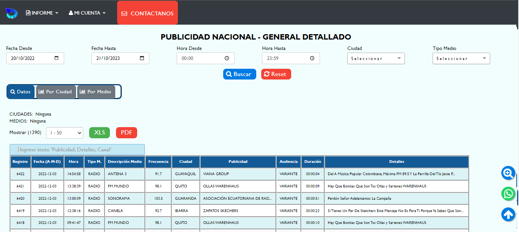
Task: Focus the Publicidad, Detalles, Canal search field
Action: coord(77,150)
